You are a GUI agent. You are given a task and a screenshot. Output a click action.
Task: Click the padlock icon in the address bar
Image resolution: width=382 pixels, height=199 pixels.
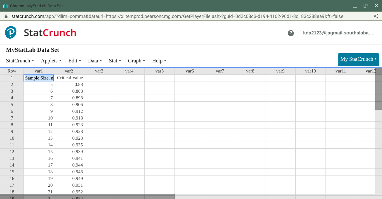click(6, 16)
